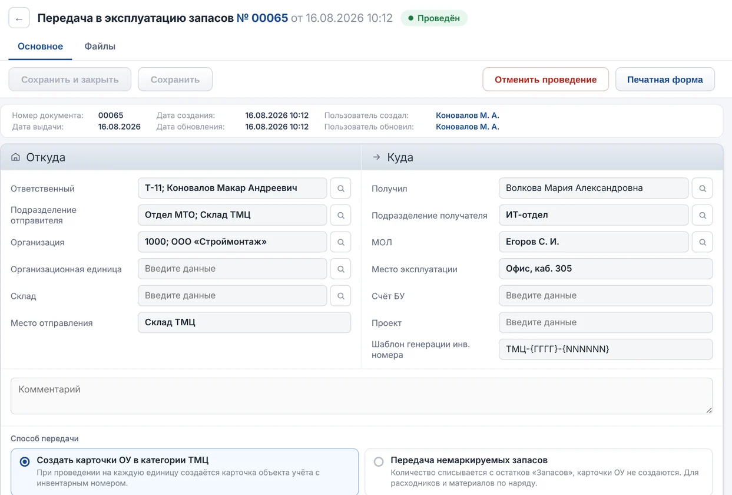Switch to the Файлы tab
This screenshot has width=732, height=495.
click(100, 47)
